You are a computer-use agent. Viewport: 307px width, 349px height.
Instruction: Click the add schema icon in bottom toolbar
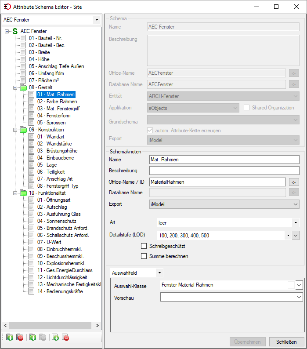click(x=9, y=337)
